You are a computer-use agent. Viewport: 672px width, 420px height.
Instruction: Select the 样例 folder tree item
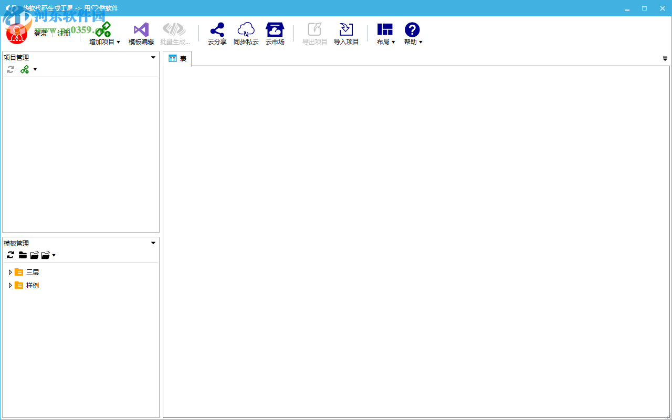pyautogui.click(x=33, y=286)
